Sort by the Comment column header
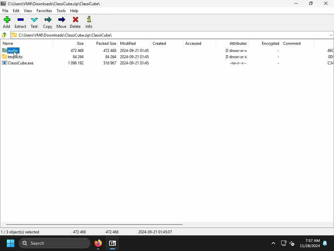 [297, 43]
